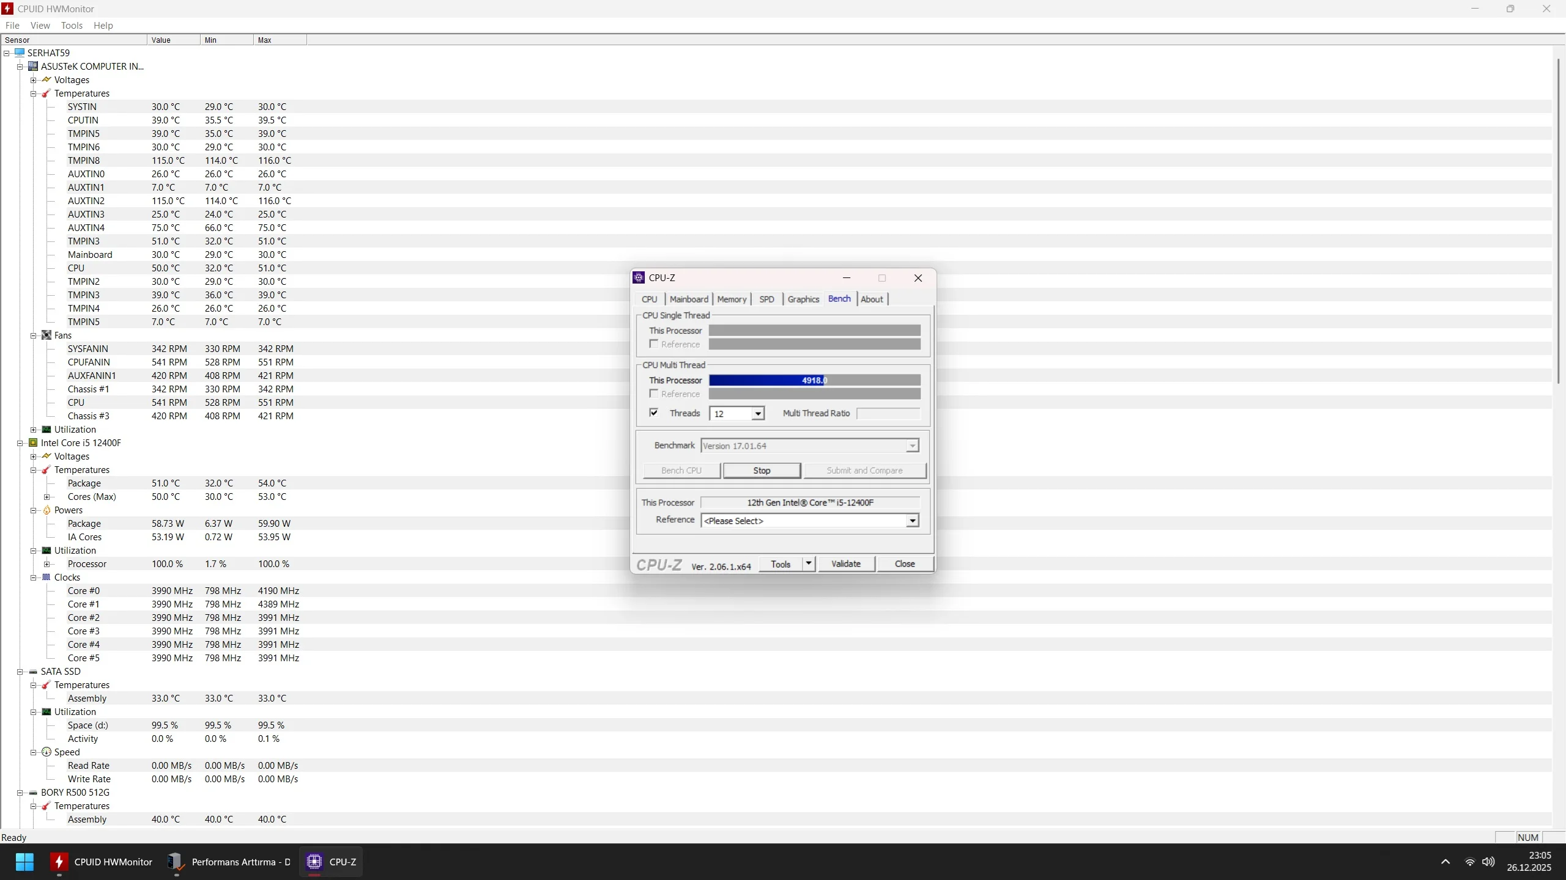Open the SPD tab in CPU-Z
The height and width of the screenshot is (880, 1566).
pyautogui.click(x=766, y=299)
